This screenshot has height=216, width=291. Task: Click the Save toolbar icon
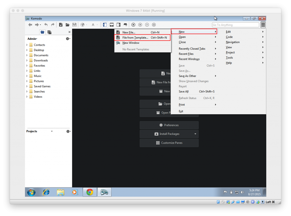[74, 25]
